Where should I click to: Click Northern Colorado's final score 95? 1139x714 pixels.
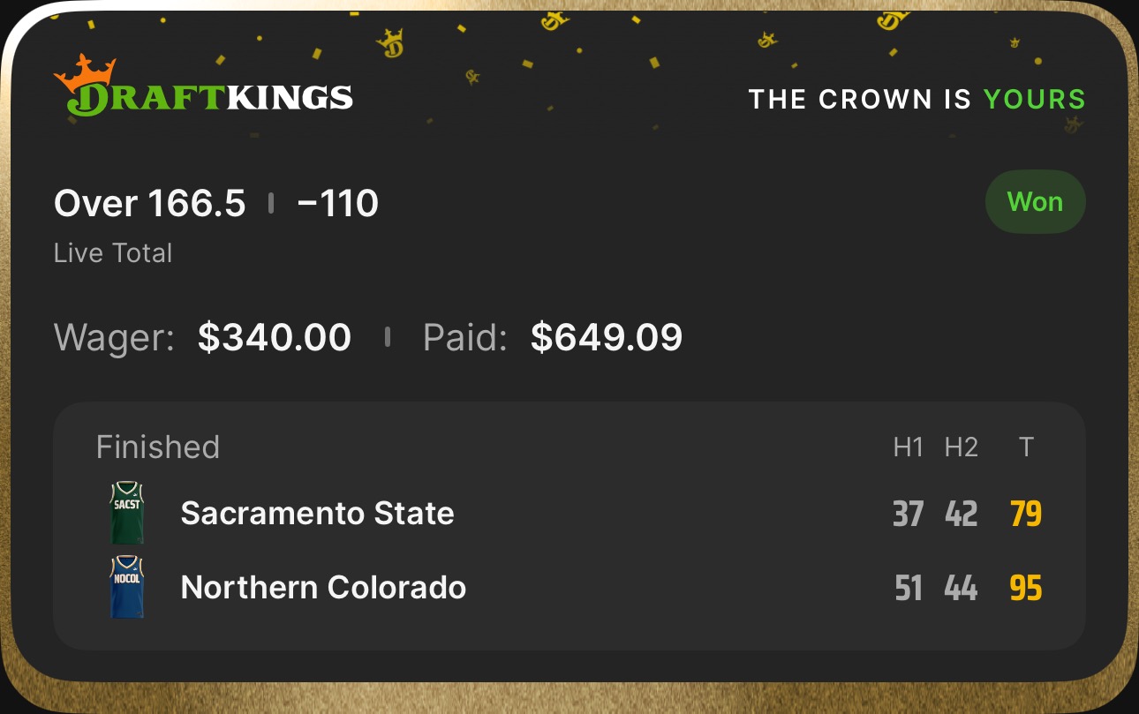tap(1025, 588)
